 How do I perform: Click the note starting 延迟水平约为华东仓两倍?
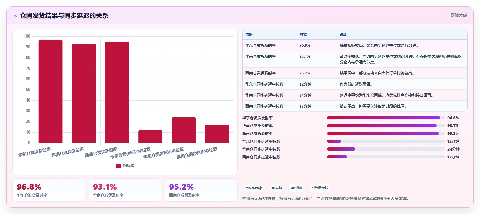pos(386,95)
